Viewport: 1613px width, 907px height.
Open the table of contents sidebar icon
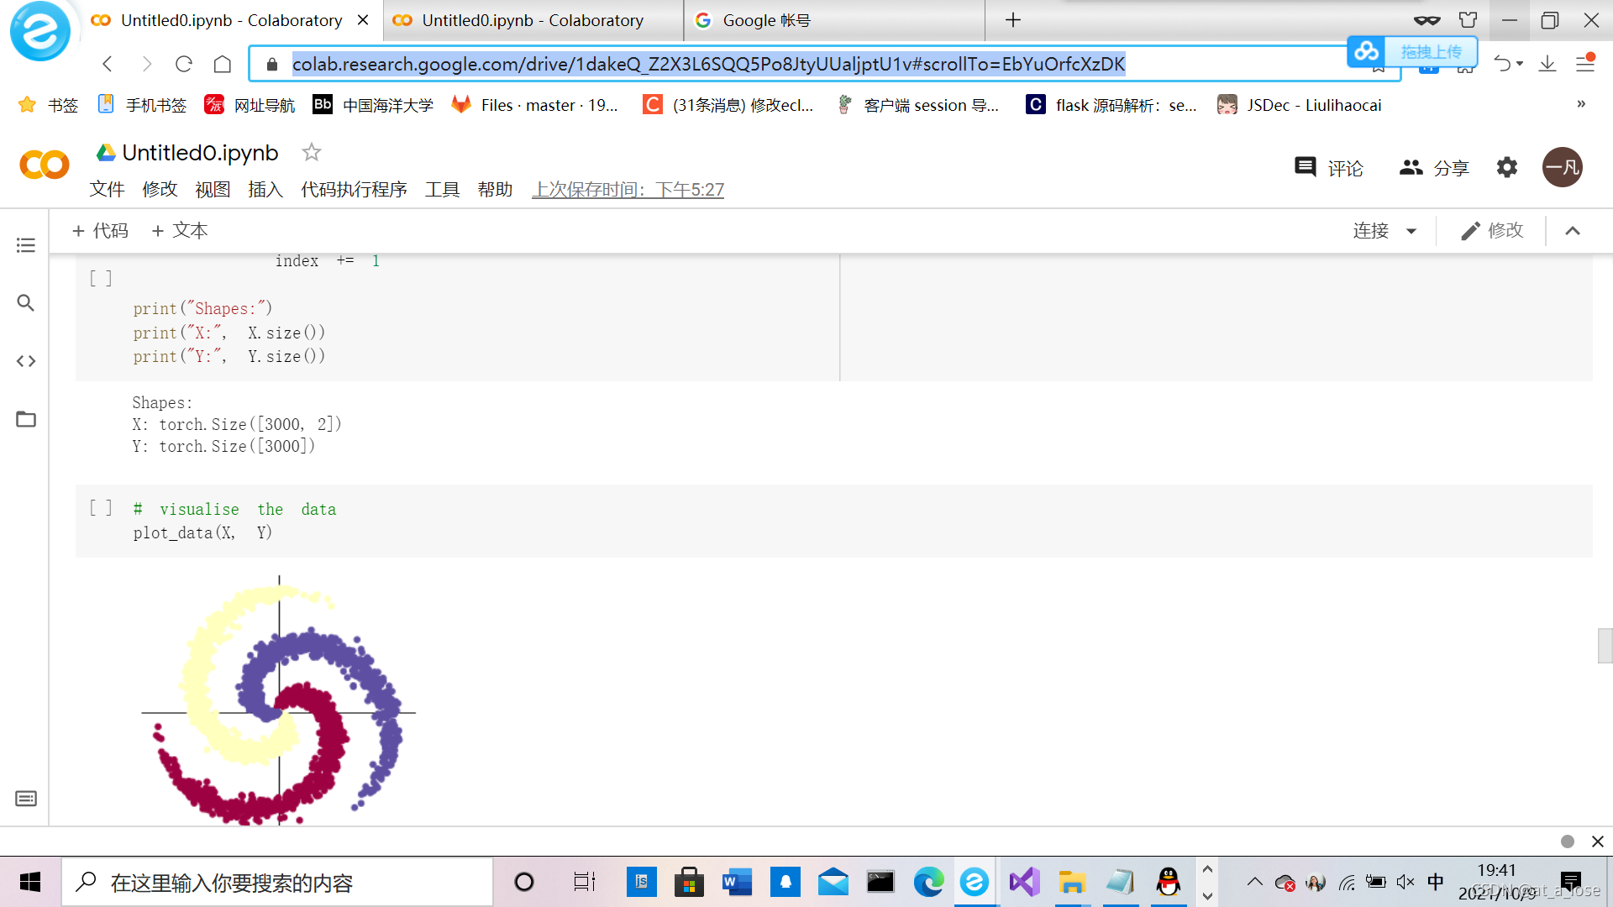(x=26, y=245)
